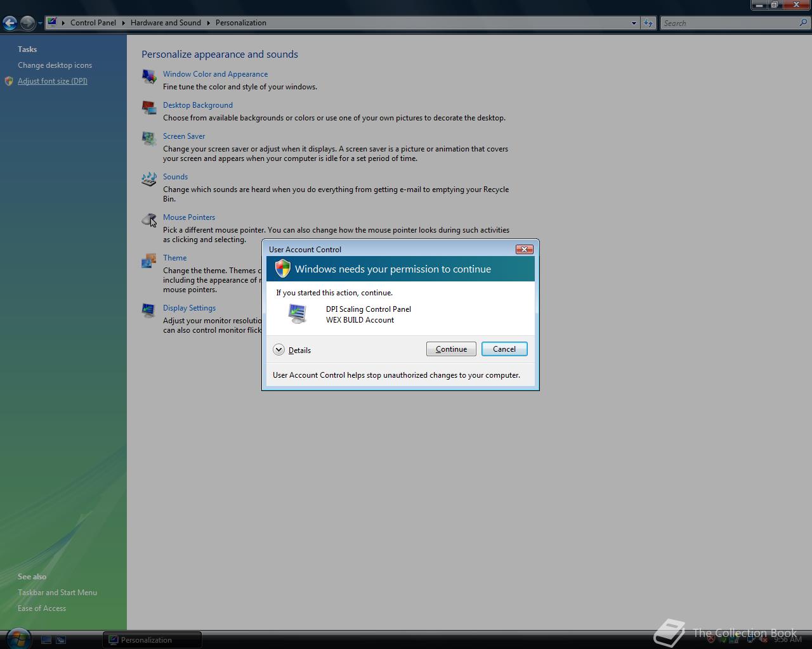812x649 pixels.
Task: Click the Tasks heading in the sidebar
Action: (x=27, y=49)
